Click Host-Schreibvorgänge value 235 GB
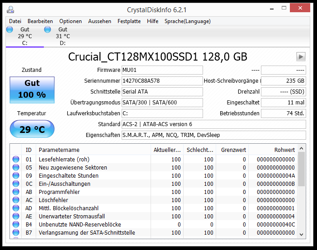Viewport: 317px width, 250px height. 284,81
